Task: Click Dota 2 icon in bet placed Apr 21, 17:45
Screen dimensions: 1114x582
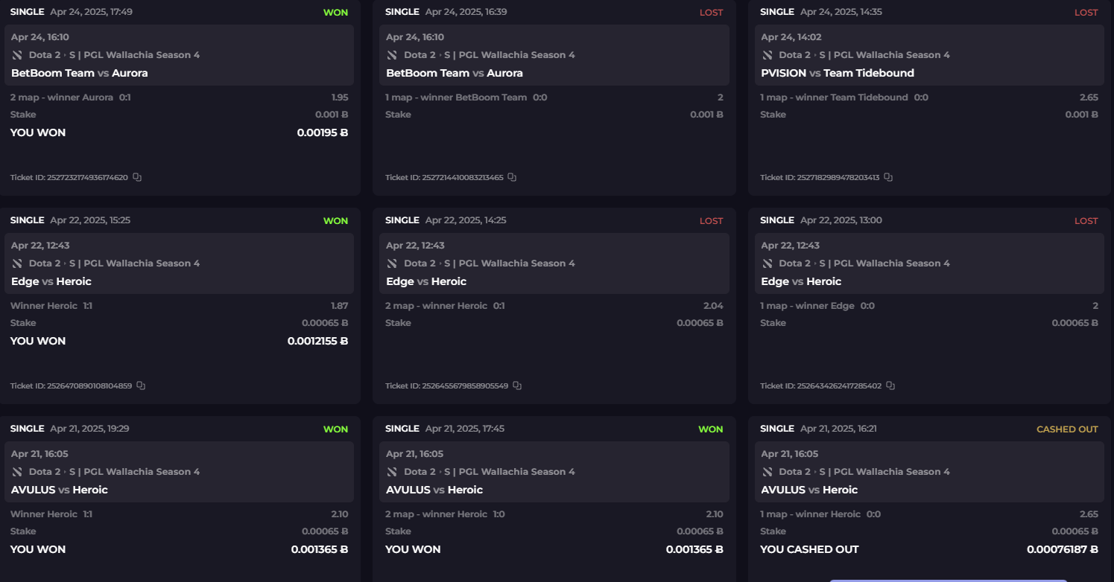Action: pyautogui.click(x=392, y=472)
